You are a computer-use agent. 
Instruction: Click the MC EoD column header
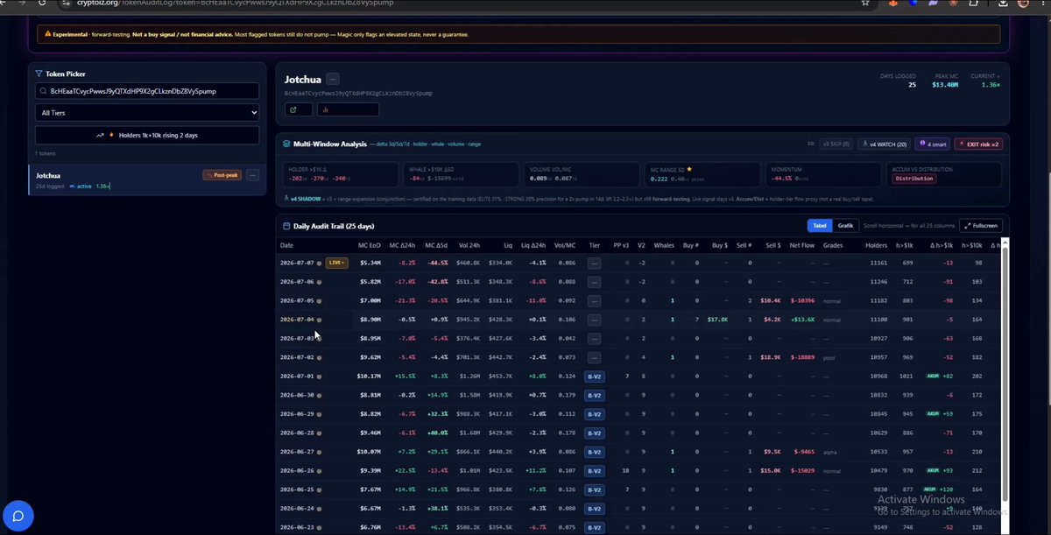pos(368,245)
